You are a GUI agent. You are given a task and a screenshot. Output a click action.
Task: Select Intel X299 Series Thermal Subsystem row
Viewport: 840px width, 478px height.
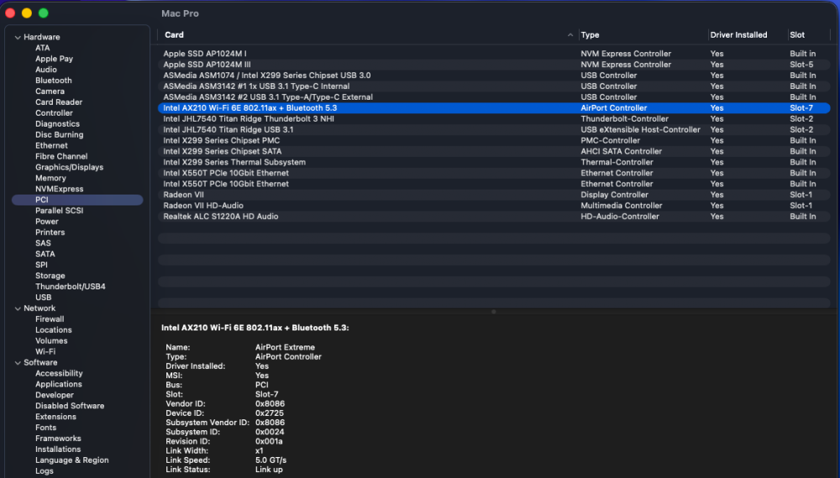[x=494, y=162]
